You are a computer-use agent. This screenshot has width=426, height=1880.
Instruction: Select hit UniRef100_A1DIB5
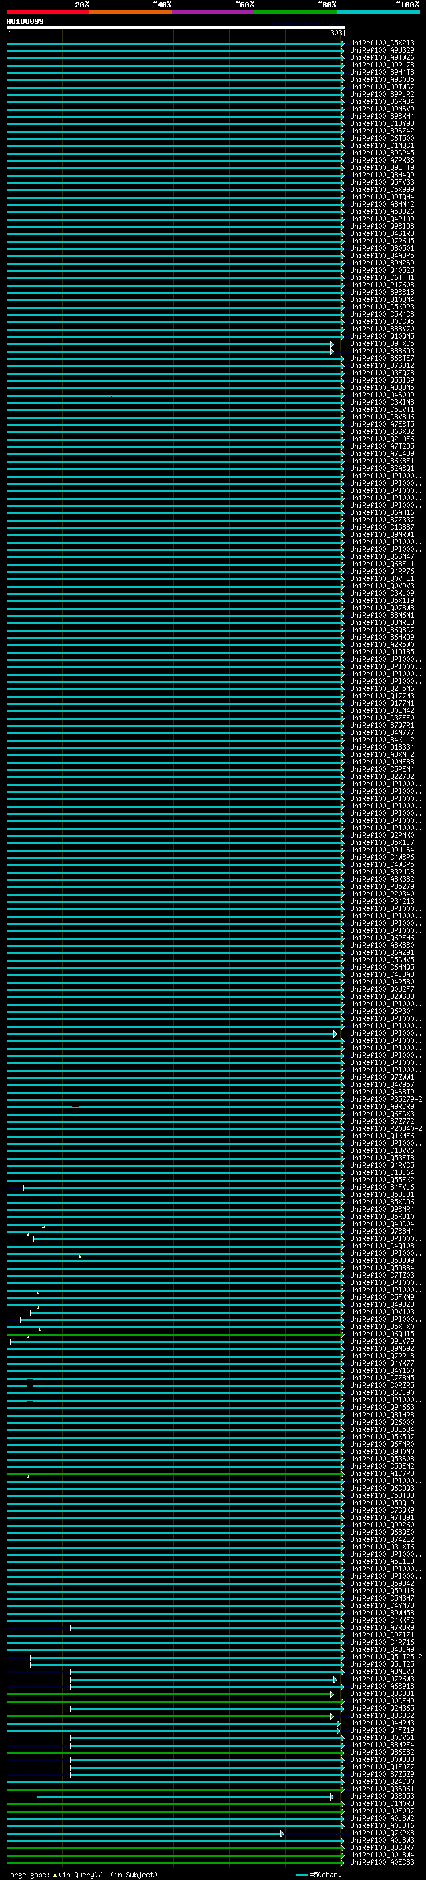pos(382,652)
